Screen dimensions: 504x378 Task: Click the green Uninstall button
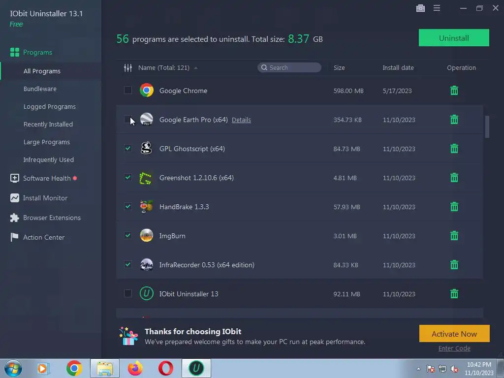pos(454,38)
